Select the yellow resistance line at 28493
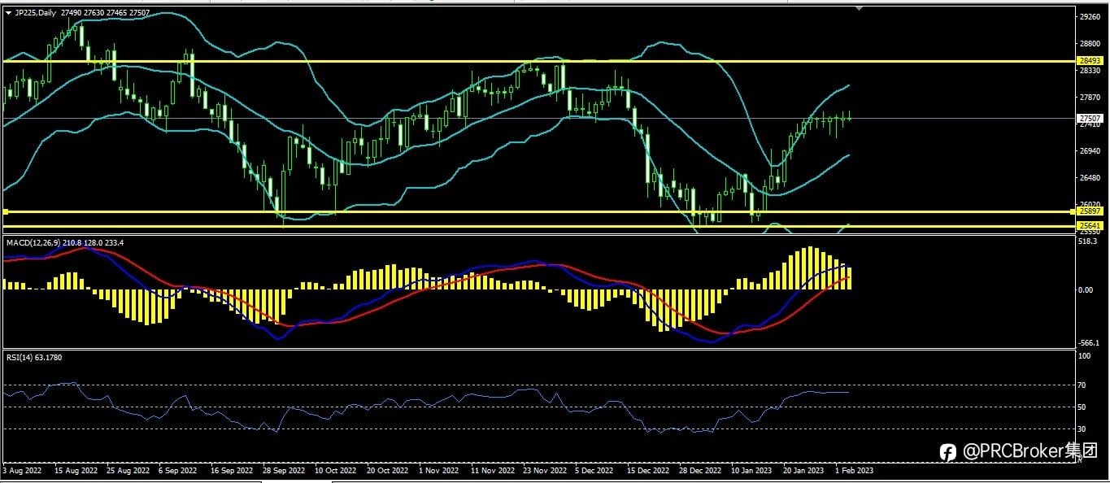1110x483 pixels. (x=537, y=61)
